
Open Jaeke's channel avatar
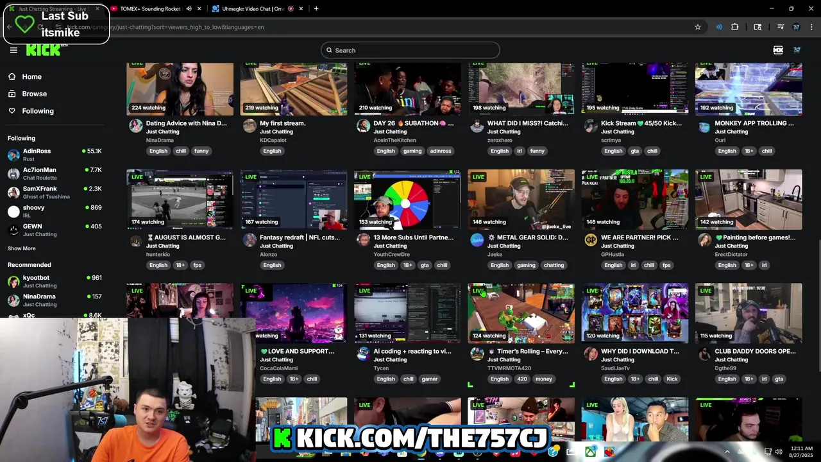click(x=477, y=240)
